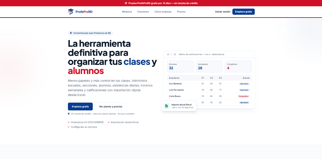Click the grade 68 in column P2
Screen dimensions: 322x159
(212, 90)
